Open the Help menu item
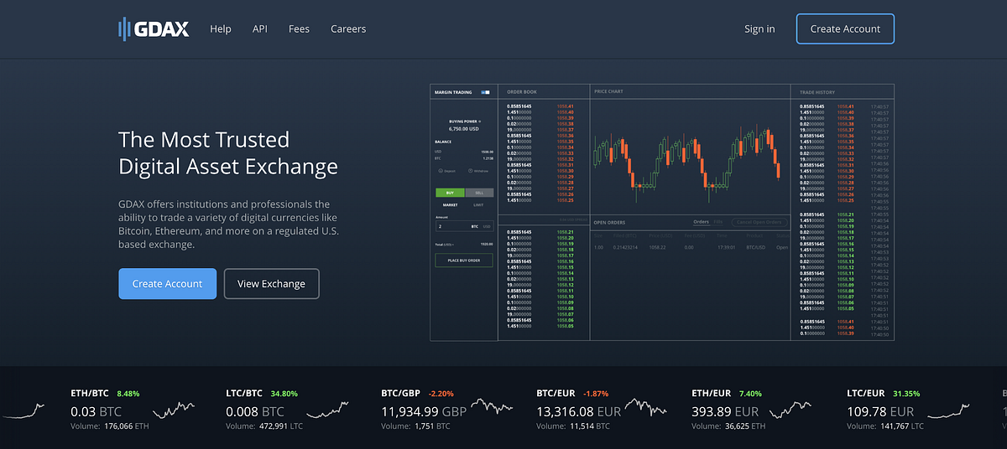Image resolution: width=1007 pixels, height=449 pixels. pos(221,28)
